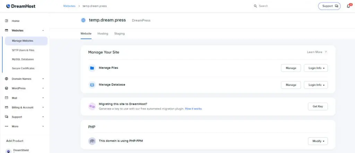Click the search magnifier icon
The image size is (355, 153).
point(256,6)
